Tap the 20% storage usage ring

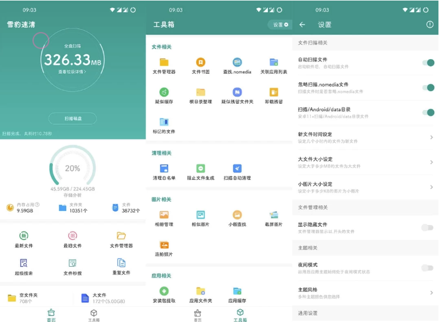tap(72, 168)
